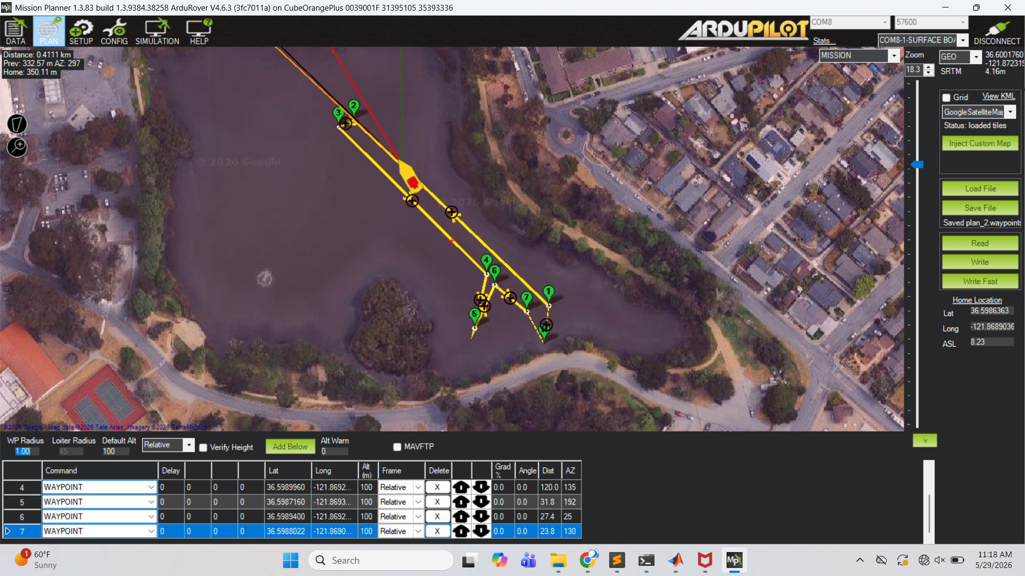Toggle the Grid checkbox
Image resolution: width=1025 pixels, height=576 pixels.
(x=947, y=98)
